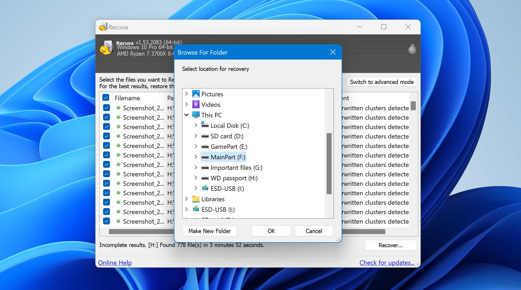The image size is (521, 290).
Task: Click the Recover... button in Recuva
Action: pos(391,245)
